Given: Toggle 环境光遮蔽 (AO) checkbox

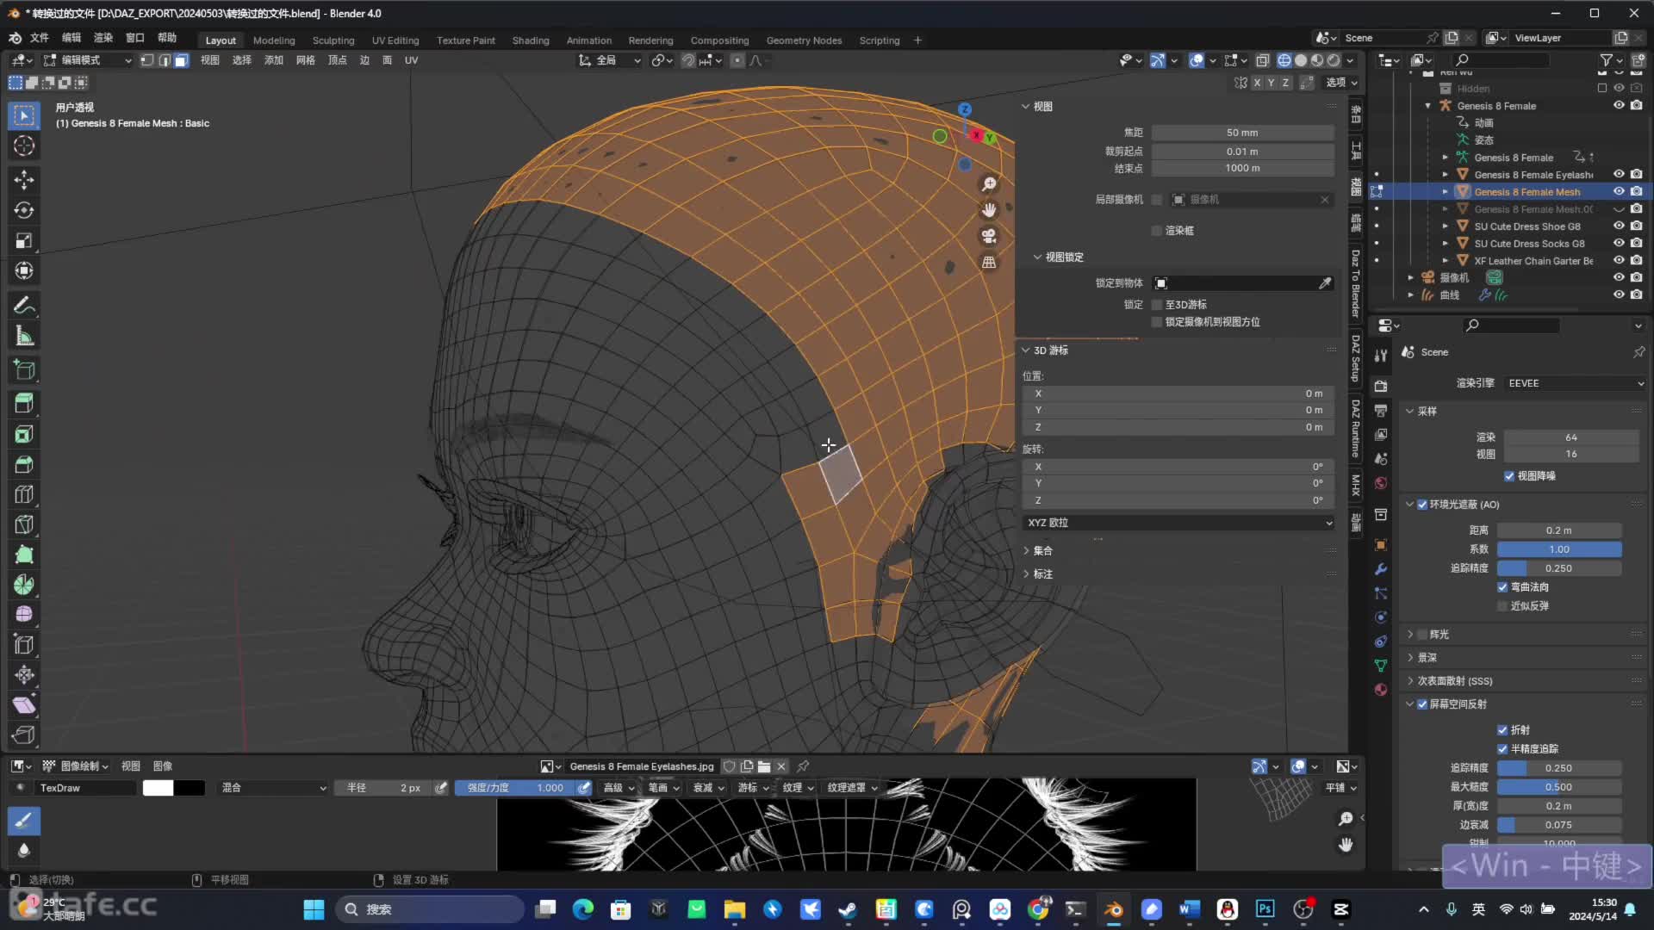Looking at the screenshot, I should pyautogui.click(x=1422, y=505).
